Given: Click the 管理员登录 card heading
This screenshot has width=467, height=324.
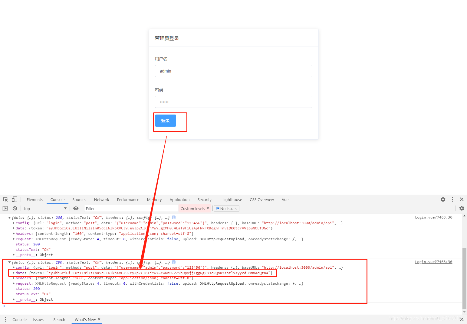Looking at the screenshot, I should click(x=167, y=38).
